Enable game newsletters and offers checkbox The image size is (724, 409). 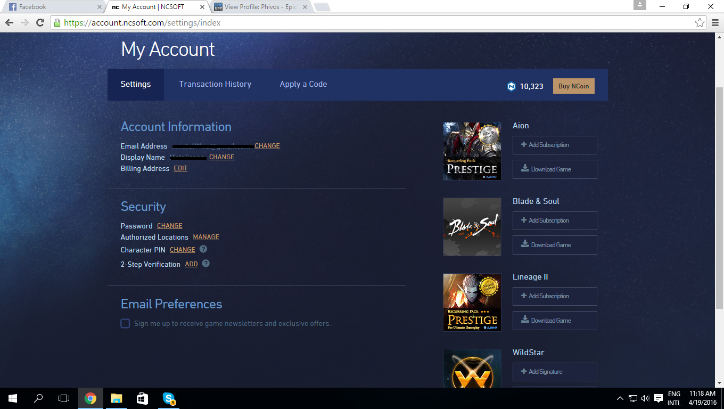[125, 323]
